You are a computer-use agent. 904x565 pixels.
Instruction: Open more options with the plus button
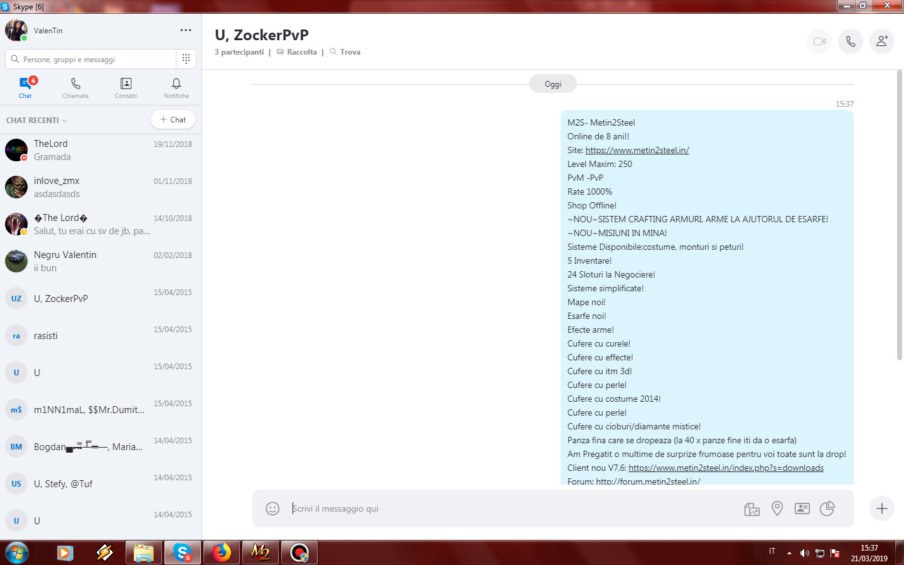click(x=882, y=508)
